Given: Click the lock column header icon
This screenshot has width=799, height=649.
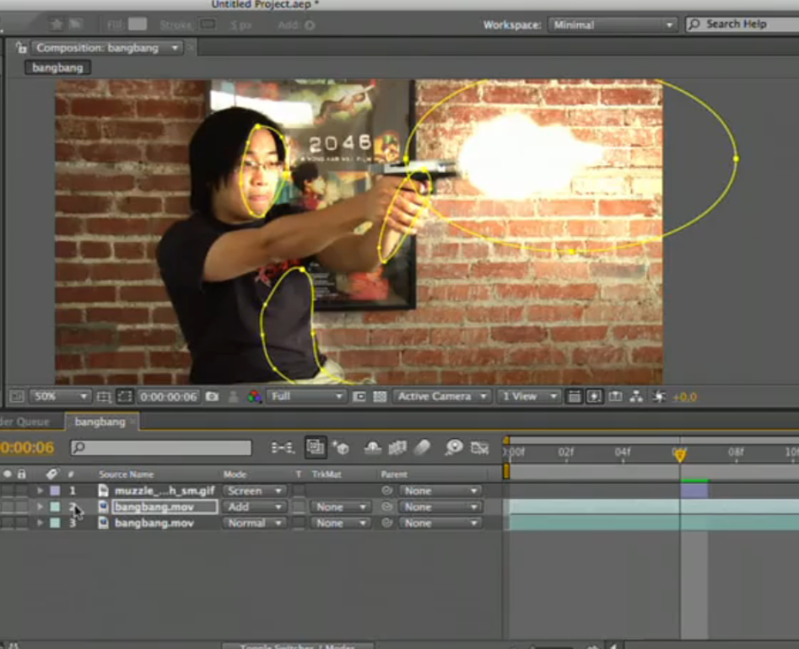Looking at the screenshot, I should [x=21, y=474].
